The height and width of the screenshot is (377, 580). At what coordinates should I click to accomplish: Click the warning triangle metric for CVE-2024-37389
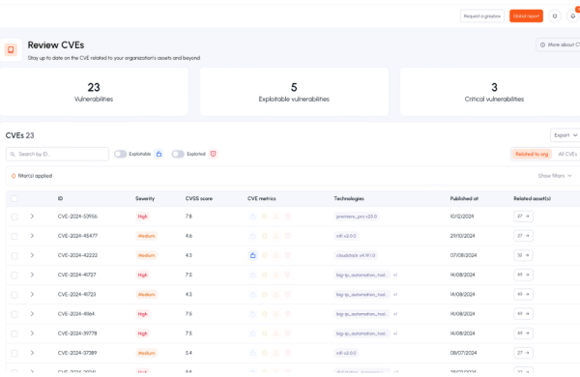point(275,353)
